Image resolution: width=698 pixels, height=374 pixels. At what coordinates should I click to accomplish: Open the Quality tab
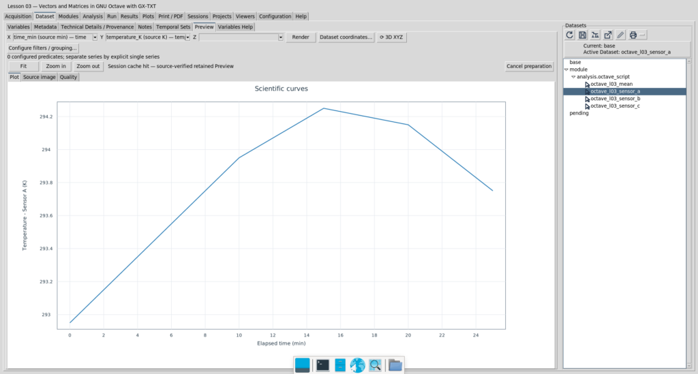(68, 78)
